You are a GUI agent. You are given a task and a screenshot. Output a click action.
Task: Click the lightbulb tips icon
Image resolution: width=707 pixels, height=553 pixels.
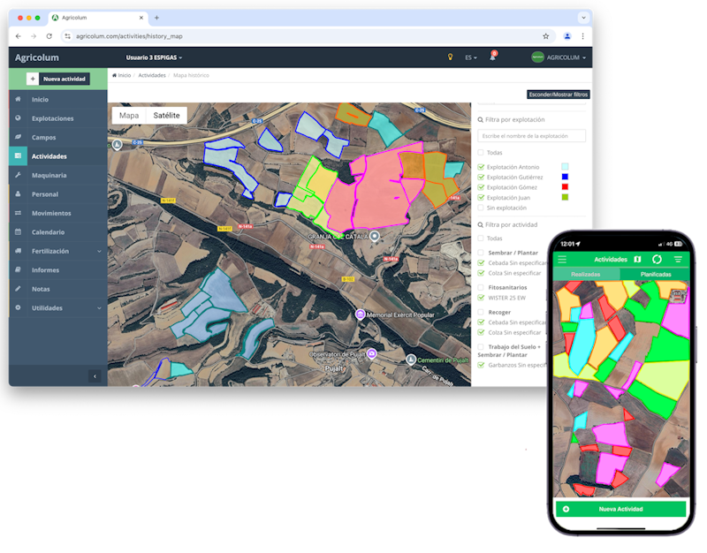(450, 57)
